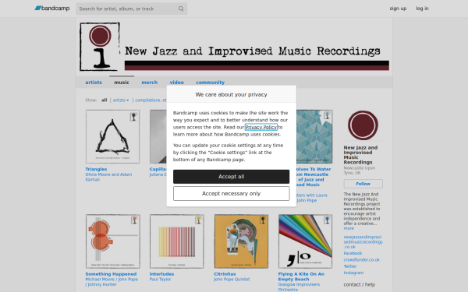468x292 pixels.
Task: Click the round label avatar in the sidebar
Action: 363,125
